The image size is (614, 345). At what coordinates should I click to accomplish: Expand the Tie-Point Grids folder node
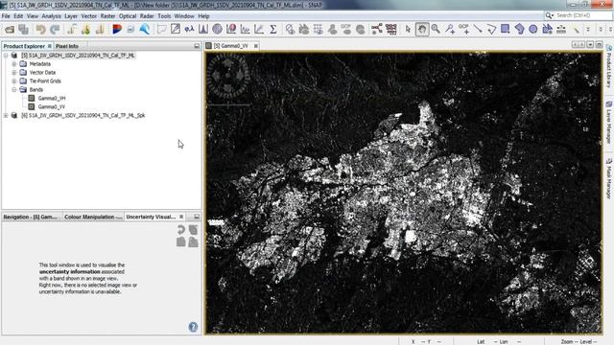point(14,80)
